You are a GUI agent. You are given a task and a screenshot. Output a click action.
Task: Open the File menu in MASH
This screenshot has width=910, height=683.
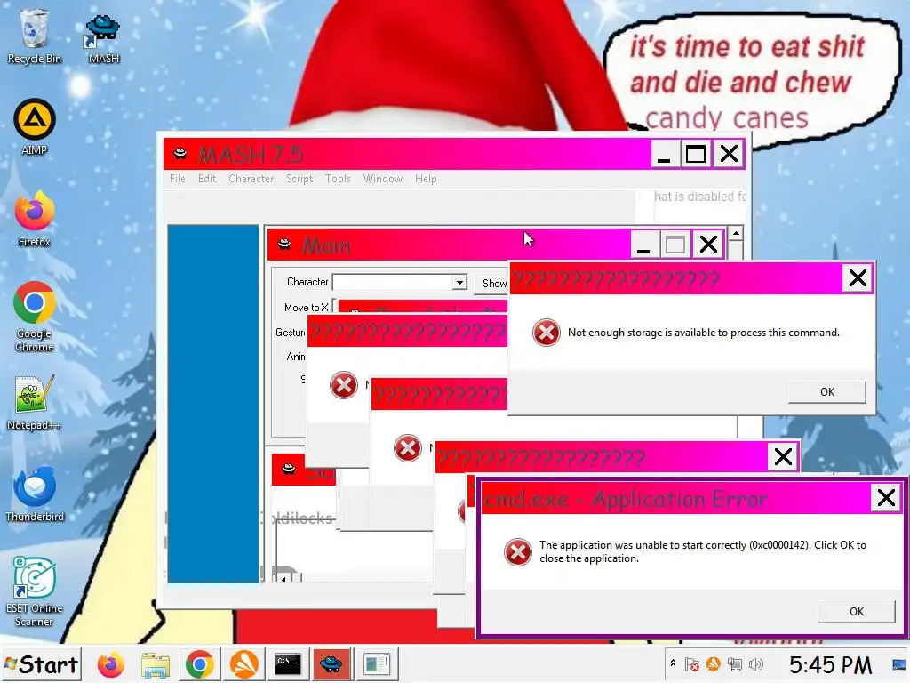point(178,179)
